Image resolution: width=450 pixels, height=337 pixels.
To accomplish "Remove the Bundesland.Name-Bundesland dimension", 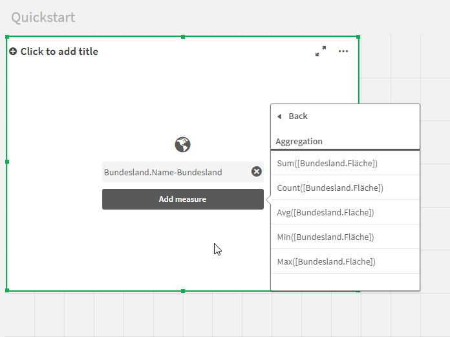I will click(x=257, y=171).
